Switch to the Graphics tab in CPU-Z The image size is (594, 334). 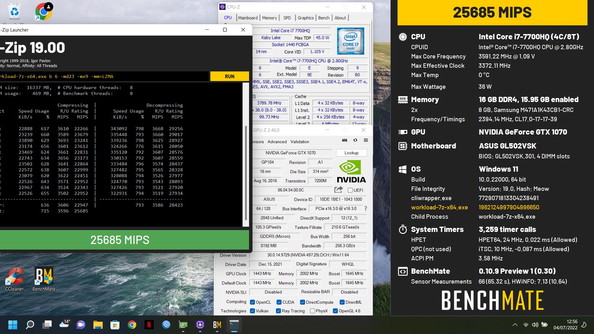[x=306, y=18]
